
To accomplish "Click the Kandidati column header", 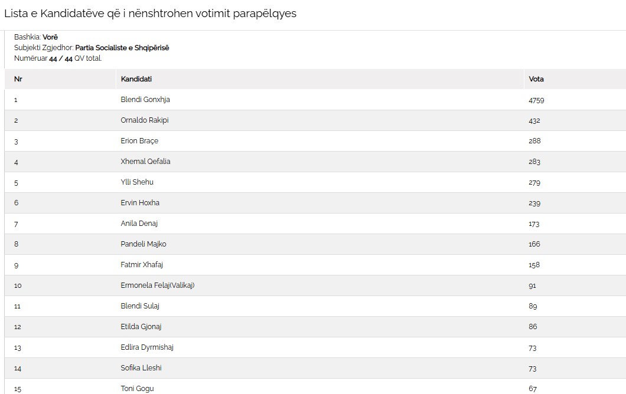I will pyautogui.click(x=136, y=79).
